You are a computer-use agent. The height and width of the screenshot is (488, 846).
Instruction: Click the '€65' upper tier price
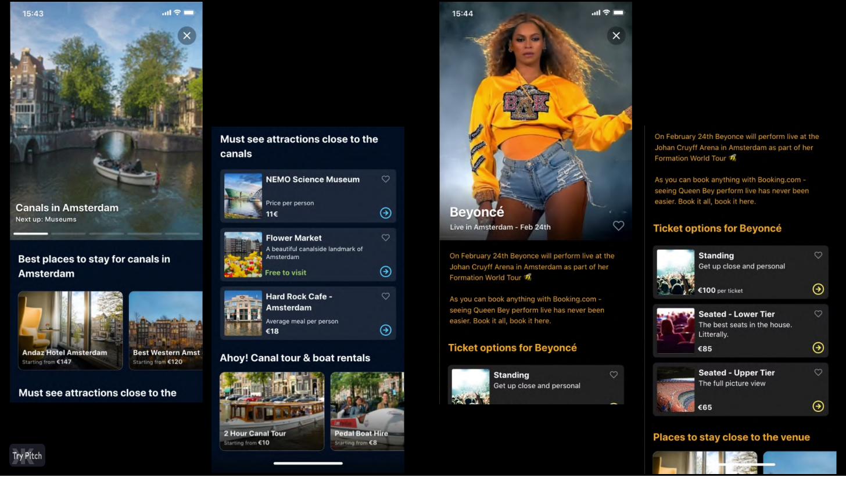point(705,407)
